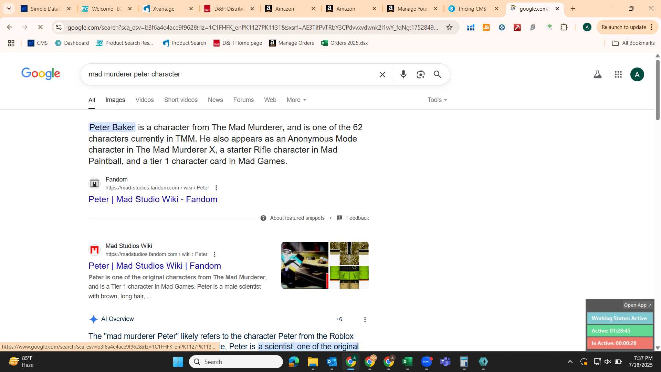661x372 pixels.
Task: Open All Bookmarks folder
Action: (633, 43)
